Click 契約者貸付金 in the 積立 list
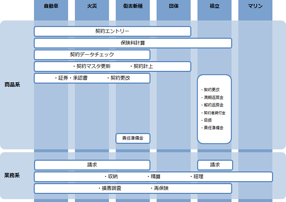The width and height of the screenshot is (286, 202). (214, 113)
